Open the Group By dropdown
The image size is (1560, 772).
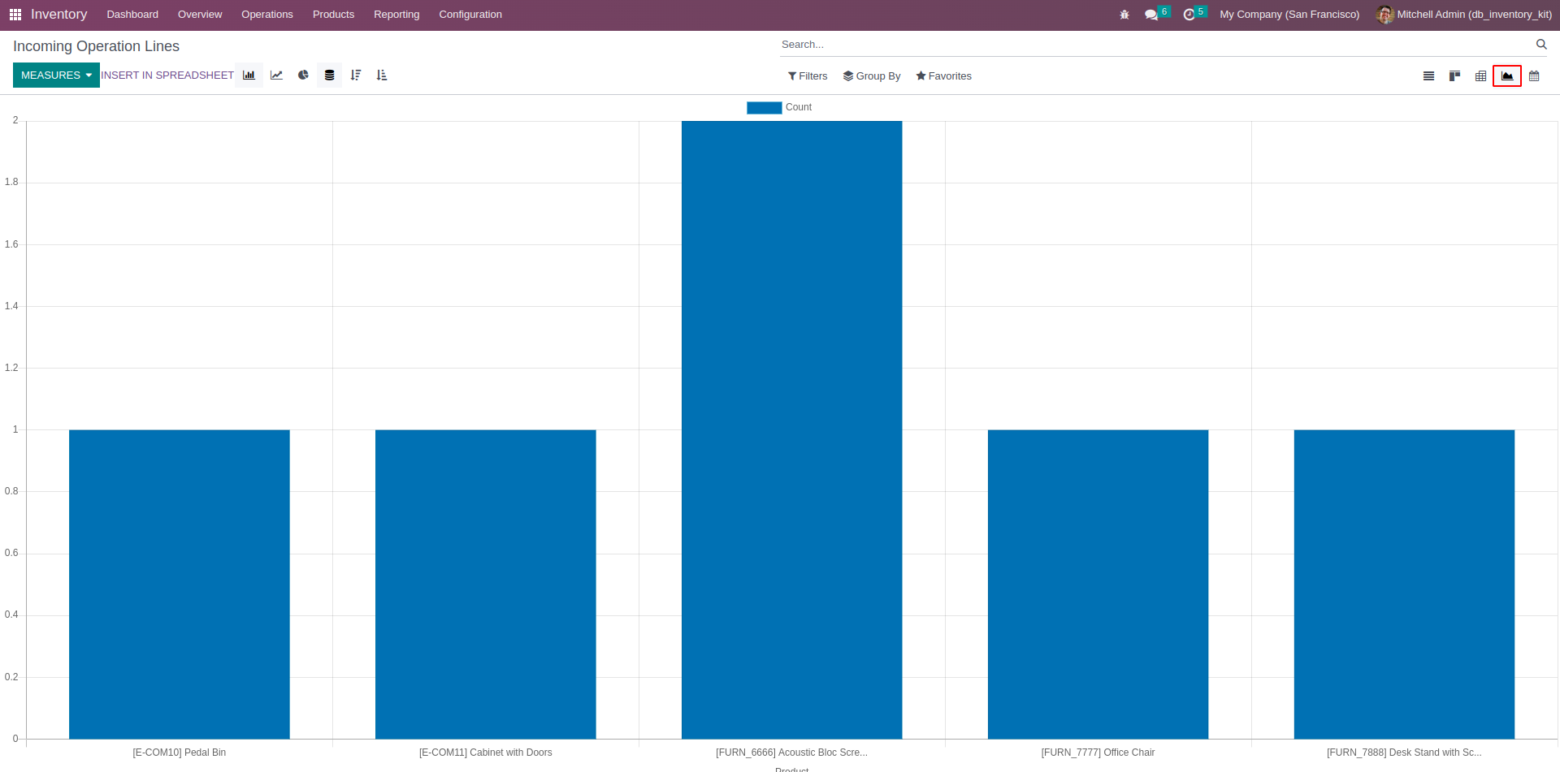point(872,76)
